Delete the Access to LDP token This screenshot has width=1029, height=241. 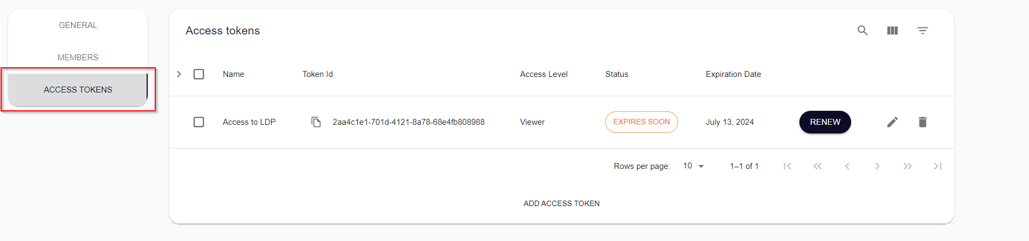(x=923, y=122)
